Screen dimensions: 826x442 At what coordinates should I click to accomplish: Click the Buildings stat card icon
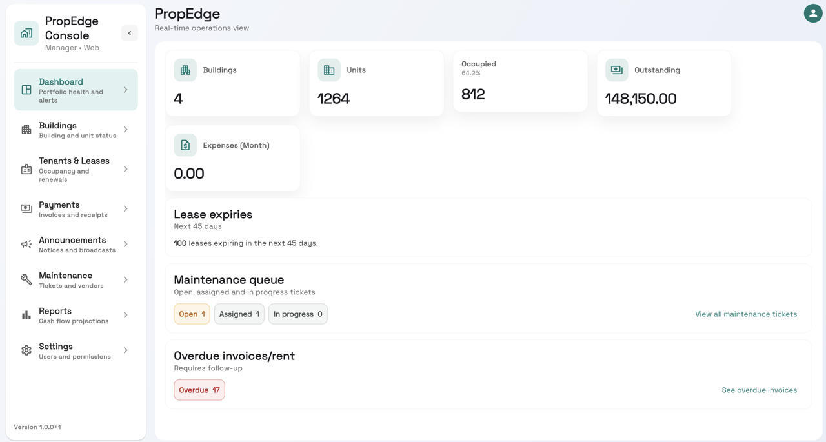(x=185, y=70)
